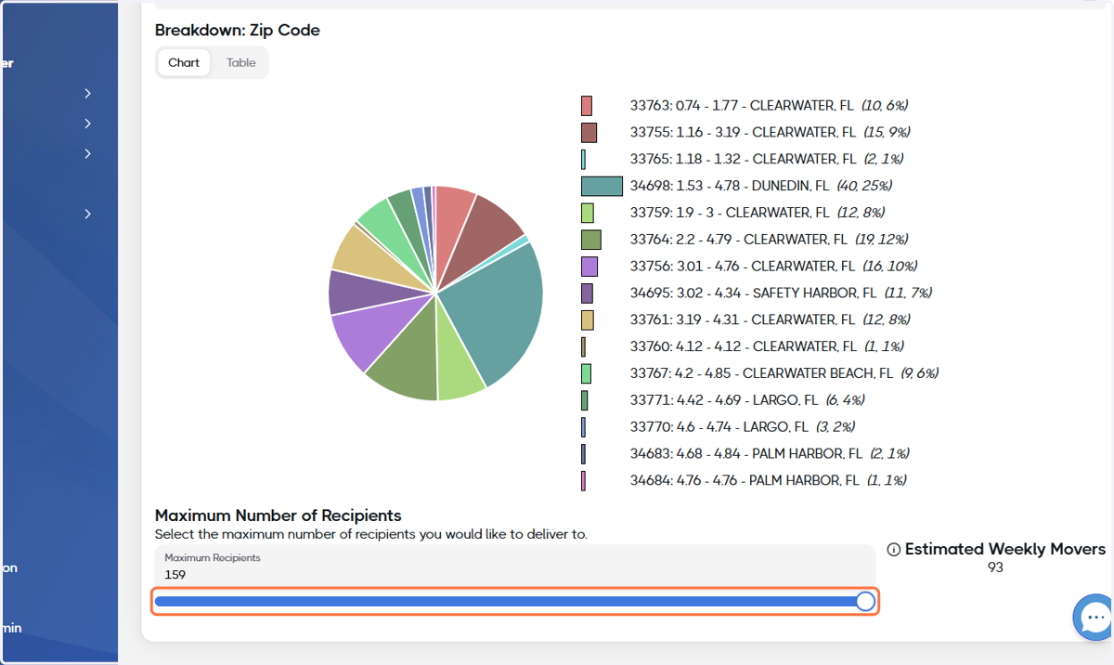Click the 33764 green legend swatch
This screenshot has height=665, width=1114.
point(591,240)
